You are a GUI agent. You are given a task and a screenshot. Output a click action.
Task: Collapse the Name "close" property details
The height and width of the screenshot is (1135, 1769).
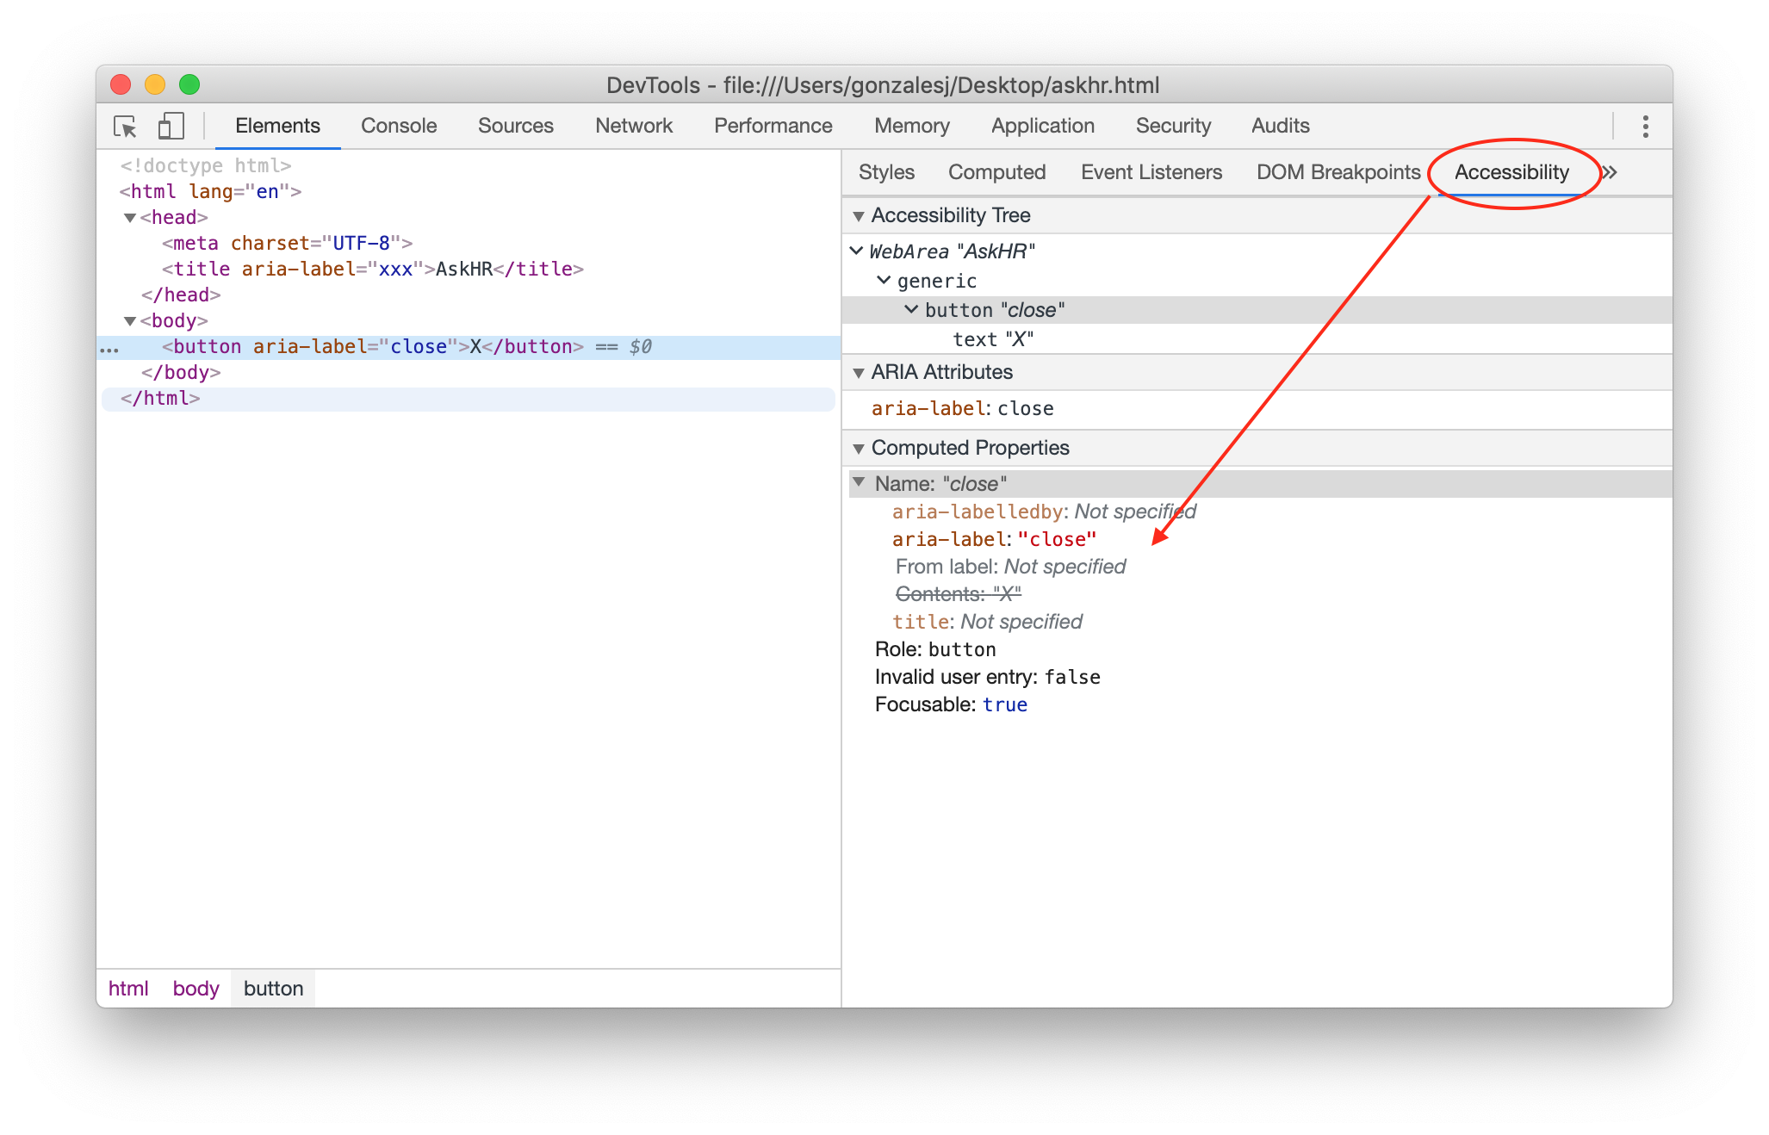click(x=859, y=482)
